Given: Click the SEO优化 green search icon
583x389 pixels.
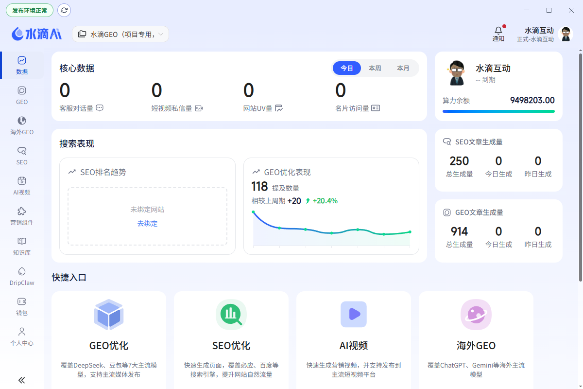Looking at the screenshot, I should [231, 315].
